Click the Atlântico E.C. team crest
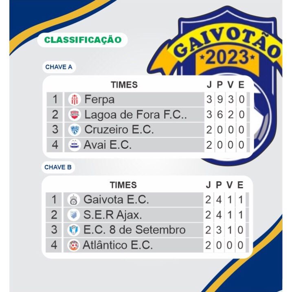Image resolution: width=292 pixels, height=292 pixels. pyautogui.click(x=74, y=245)
